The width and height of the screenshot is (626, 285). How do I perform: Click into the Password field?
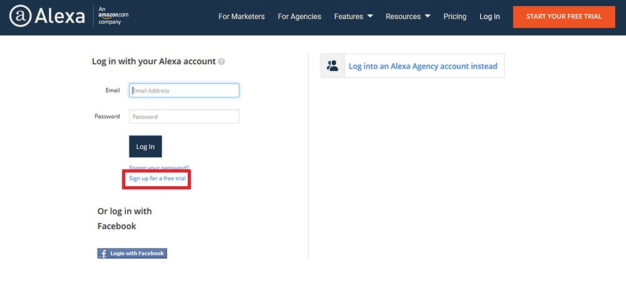tap(184, 117)
